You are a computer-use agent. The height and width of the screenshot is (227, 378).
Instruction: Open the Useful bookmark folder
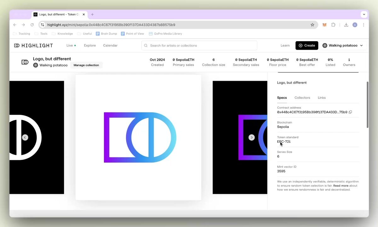point(84,34)
